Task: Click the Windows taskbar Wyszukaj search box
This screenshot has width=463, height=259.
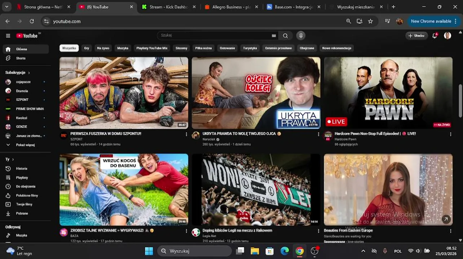Action: tap(195, 251)
